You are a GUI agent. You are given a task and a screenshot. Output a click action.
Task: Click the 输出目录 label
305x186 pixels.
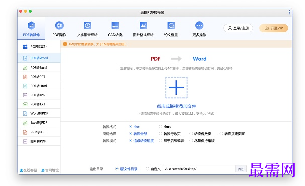[96, 169]
